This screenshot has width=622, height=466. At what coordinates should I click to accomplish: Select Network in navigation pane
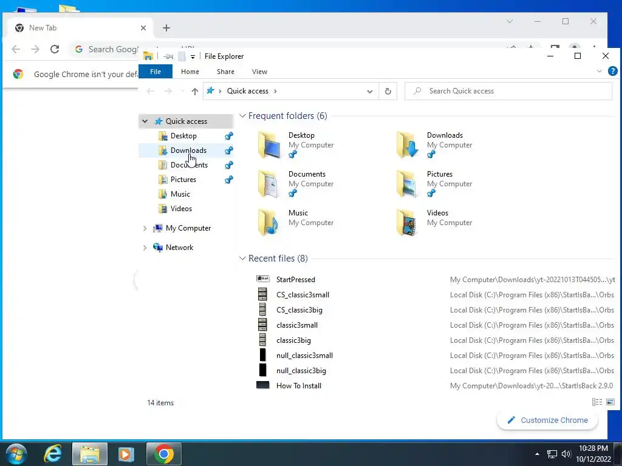point(179,248)
